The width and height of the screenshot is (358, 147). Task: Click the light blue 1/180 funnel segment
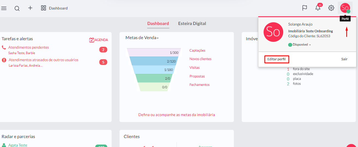(x=154, y=70)
